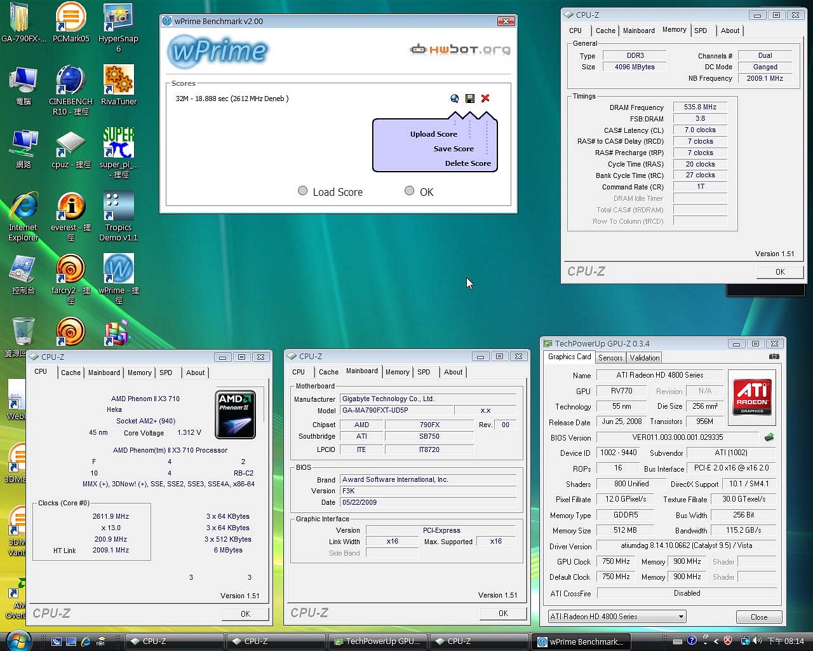Click the ATI Radeon logo in GPU-Z

(752, 397)
